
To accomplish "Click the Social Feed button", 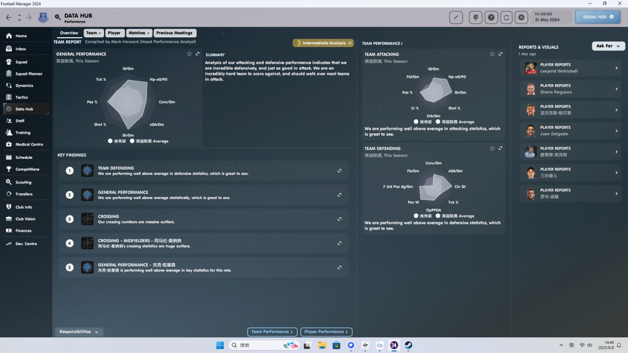I will point(599,17).
